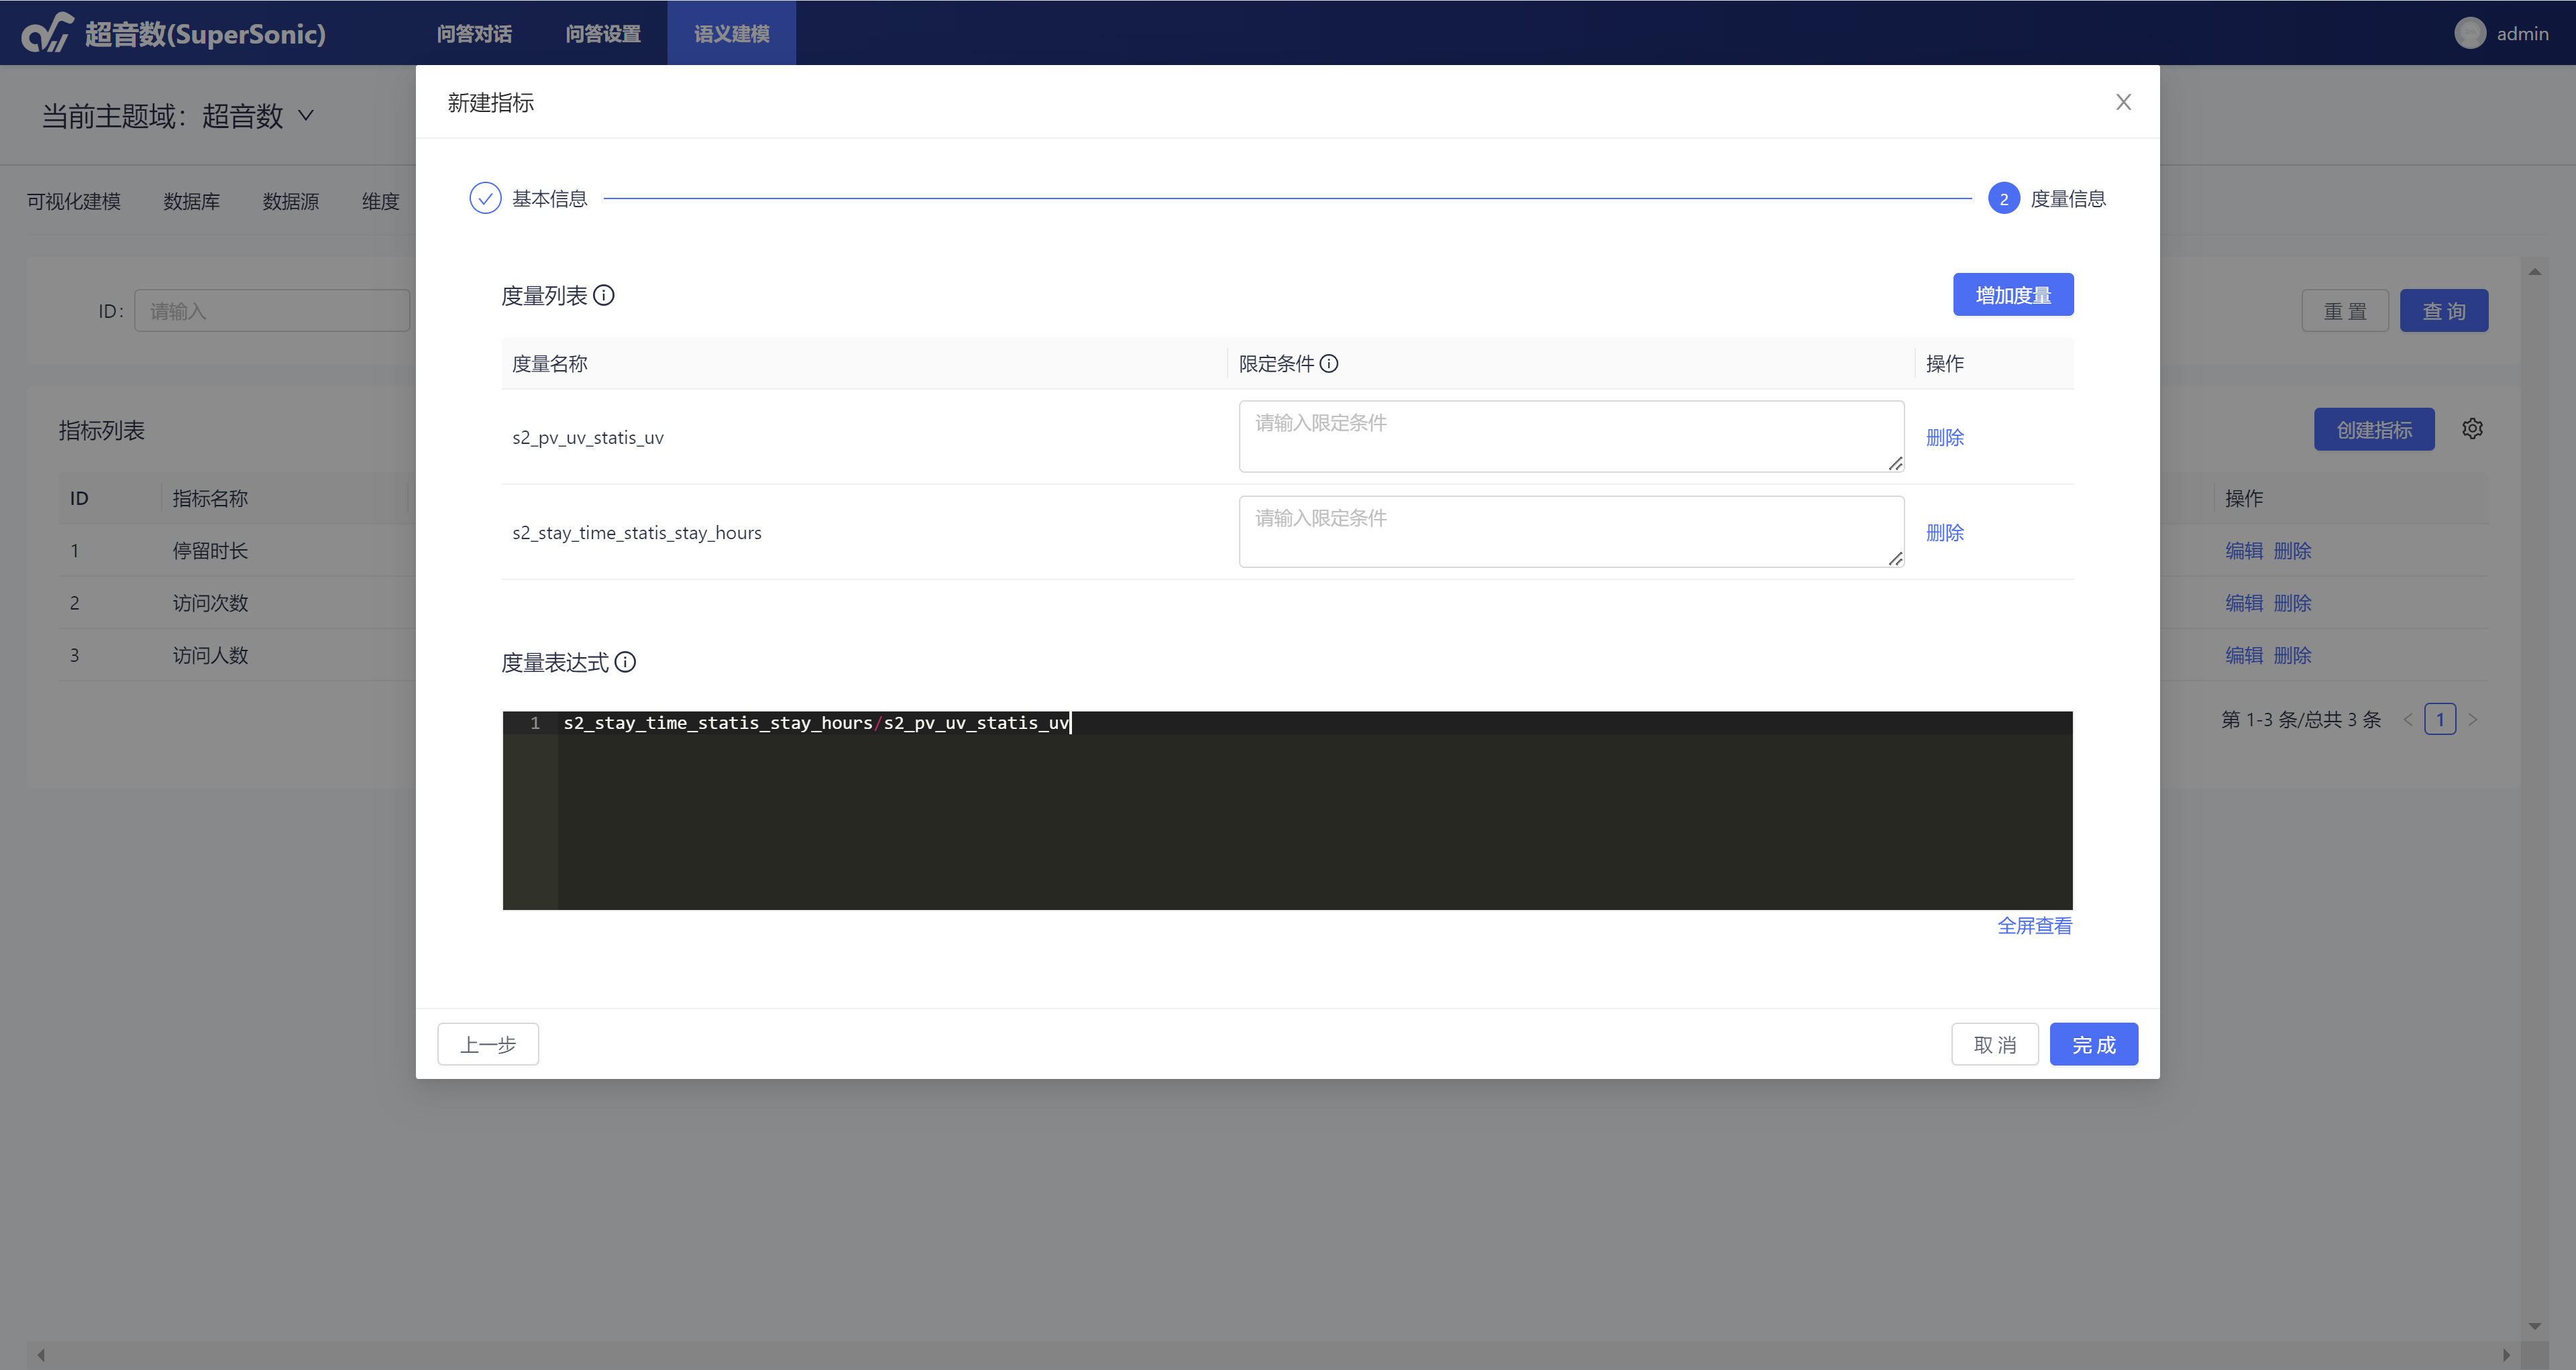Click the info icon beside 度量列表

(604, 295)
